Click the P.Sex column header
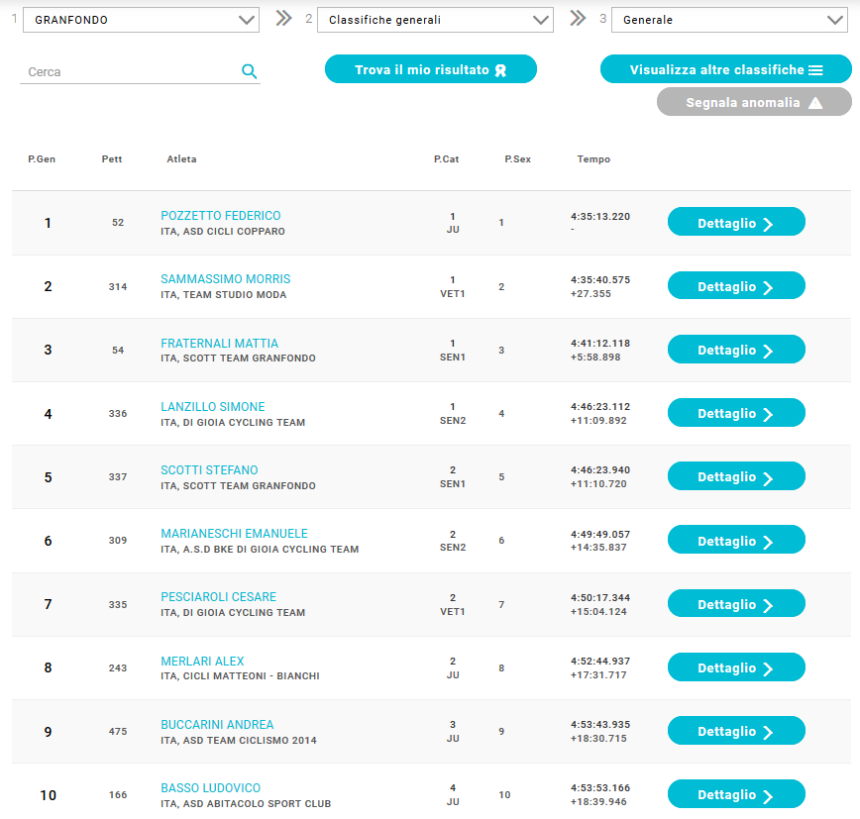 (518, 159)
